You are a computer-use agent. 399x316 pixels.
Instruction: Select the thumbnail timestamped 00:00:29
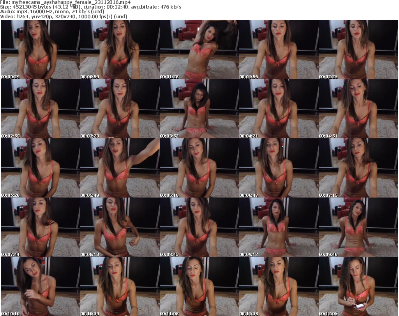41,49
